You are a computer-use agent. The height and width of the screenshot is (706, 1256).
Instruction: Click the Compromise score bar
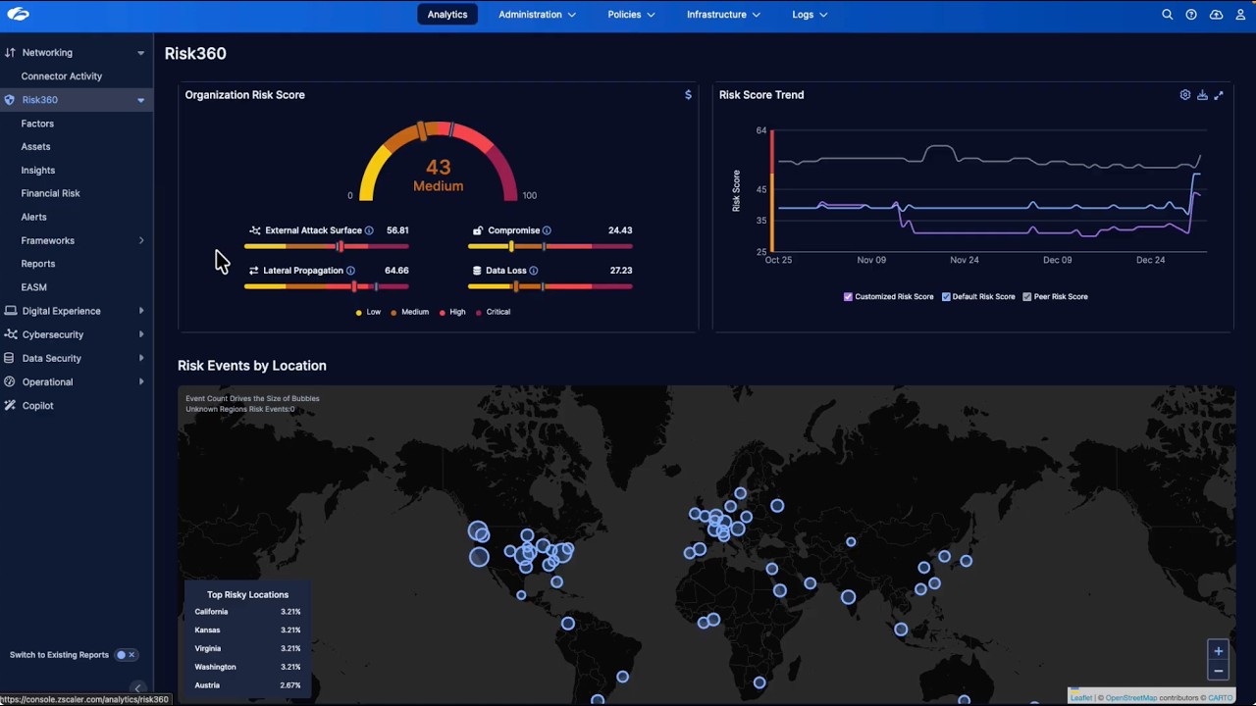[x=550, y=246]
